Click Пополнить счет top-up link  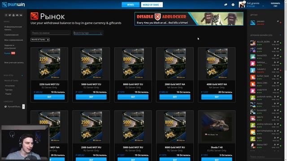coord(275,4)
